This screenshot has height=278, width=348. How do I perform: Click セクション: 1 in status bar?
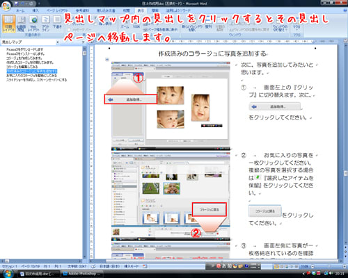tap(10, 266)
